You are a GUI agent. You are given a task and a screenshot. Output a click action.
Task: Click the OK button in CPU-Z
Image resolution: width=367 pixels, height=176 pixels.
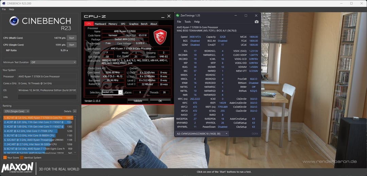tap(160, 101)
